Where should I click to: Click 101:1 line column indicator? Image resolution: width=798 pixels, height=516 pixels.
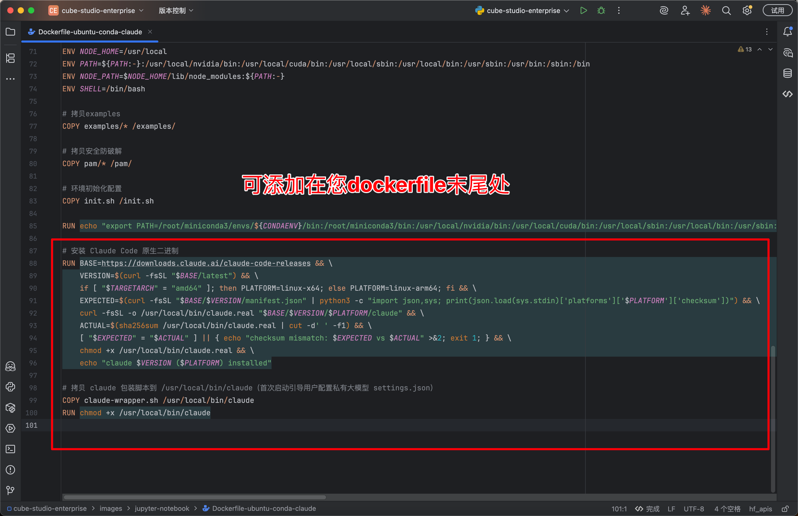(x=619, y=509)
